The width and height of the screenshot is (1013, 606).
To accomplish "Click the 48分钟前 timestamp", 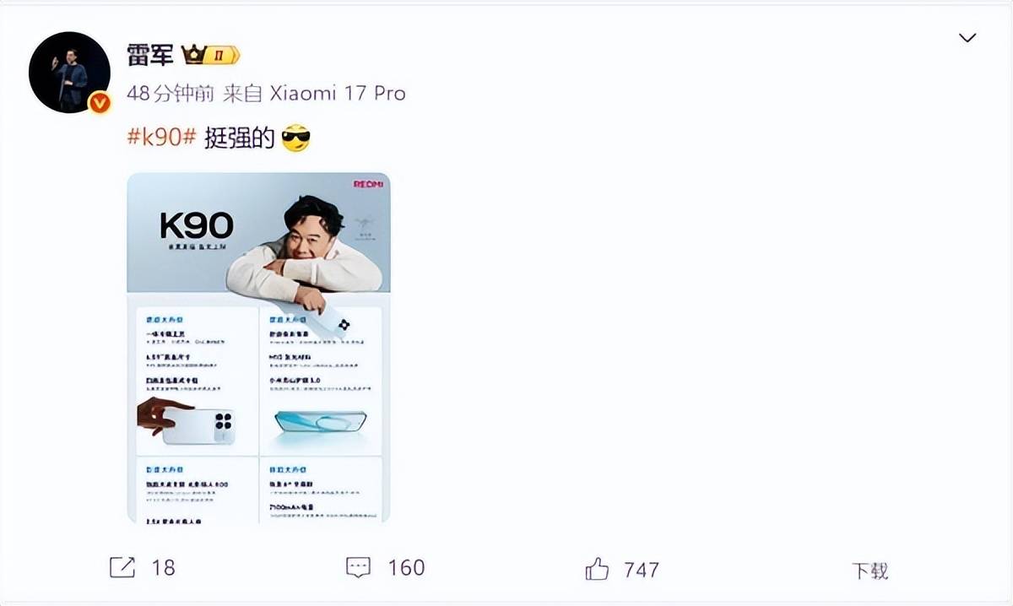I will point(171,94).
